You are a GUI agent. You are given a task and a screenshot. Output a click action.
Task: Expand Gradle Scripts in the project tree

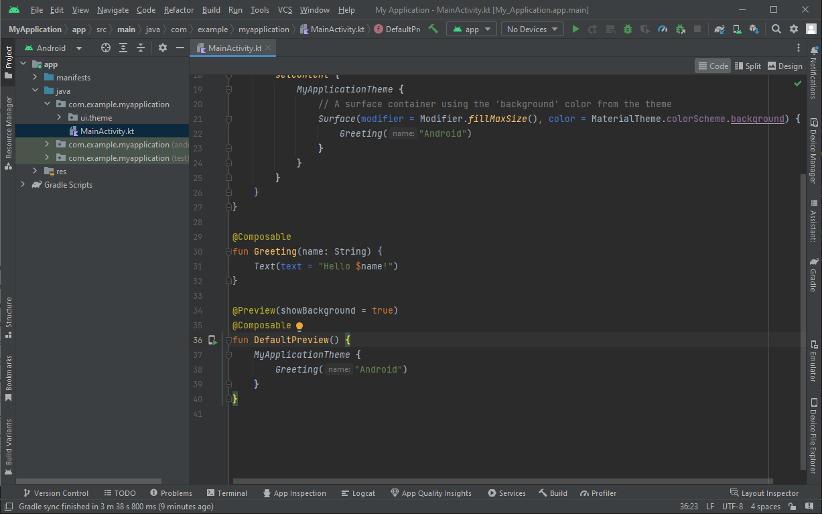click(x=23, y=185)
